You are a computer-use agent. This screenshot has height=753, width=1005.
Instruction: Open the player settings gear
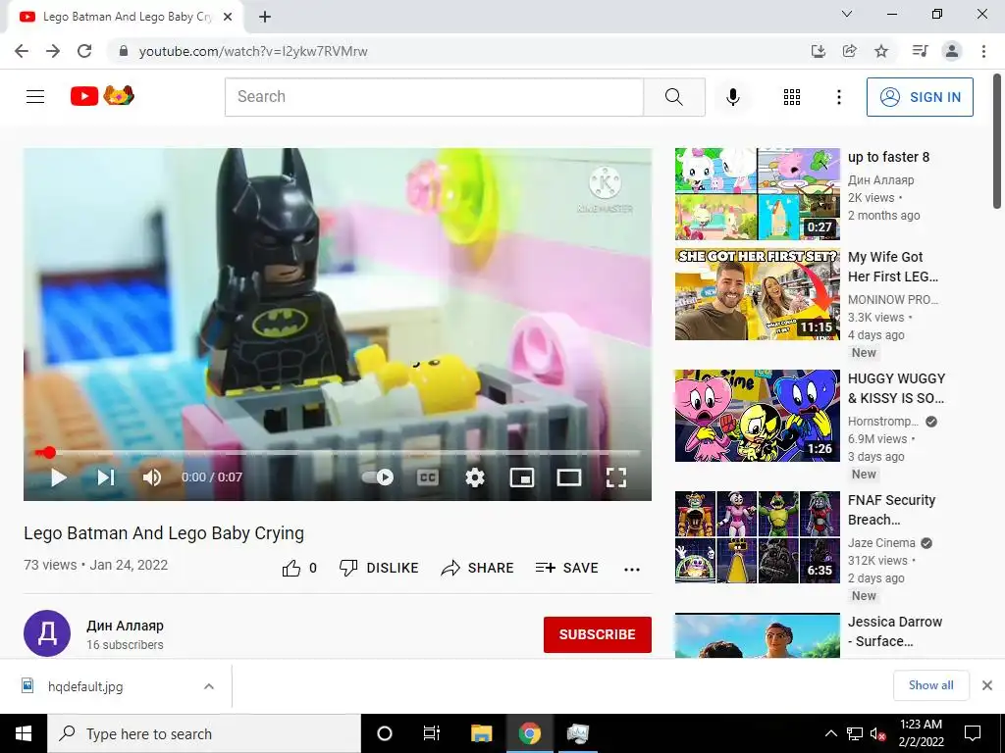pos(474,477)
